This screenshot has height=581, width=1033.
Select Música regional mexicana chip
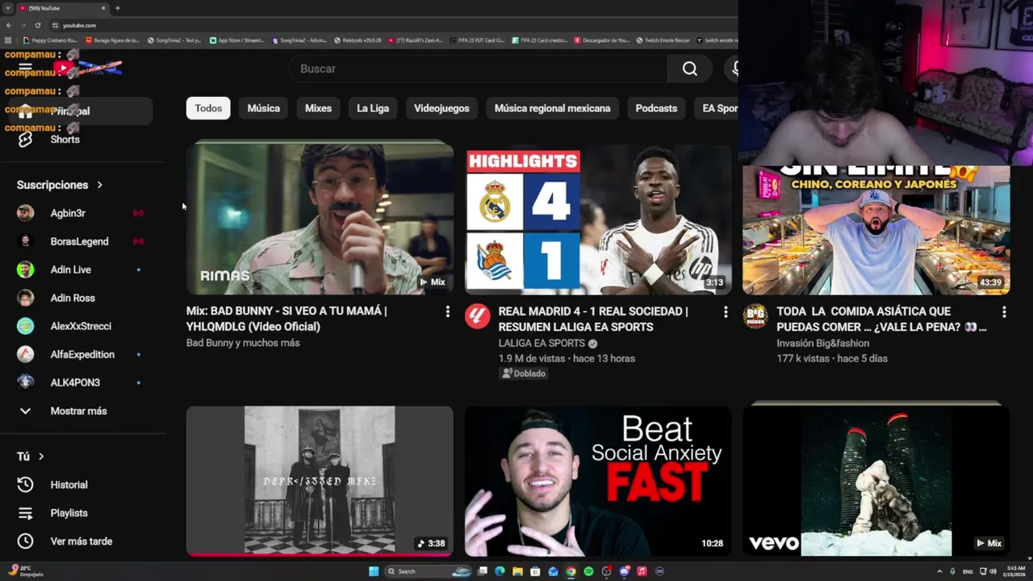pos(553,108)
